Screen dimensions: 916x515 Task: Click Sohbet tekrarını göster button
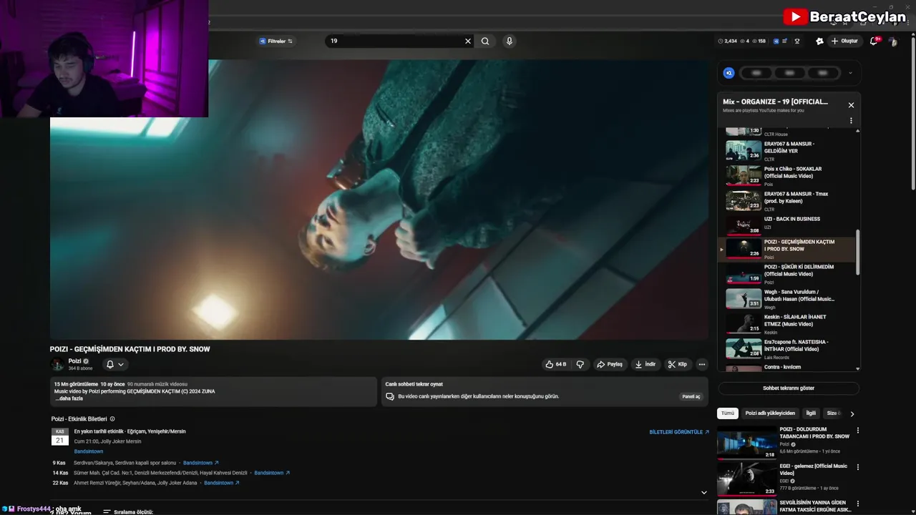tap(789, 388)
